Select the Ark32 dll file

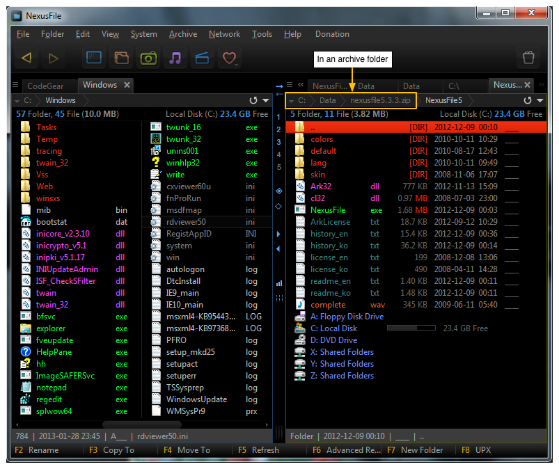pyautogui.click(x=416, y=186)
